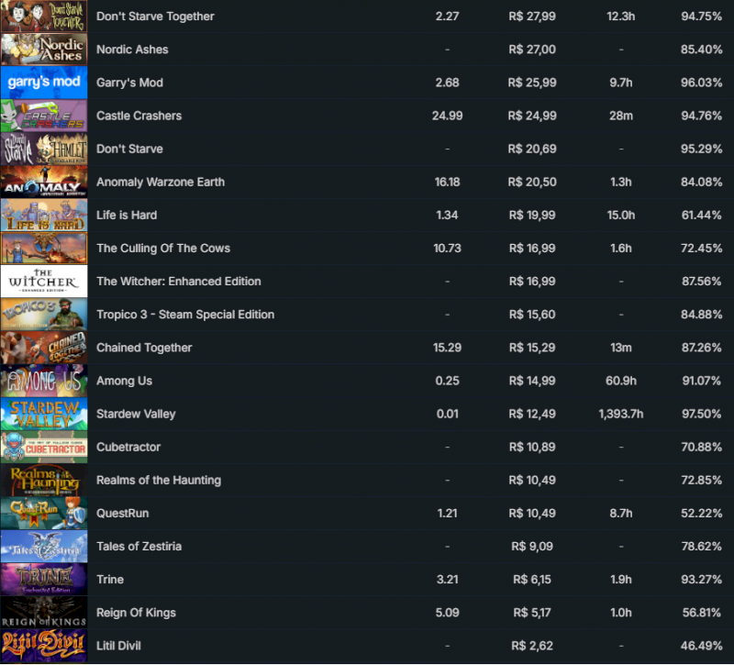
Task: Open the Nordic Ashes title
Action: tap(132, 50)
